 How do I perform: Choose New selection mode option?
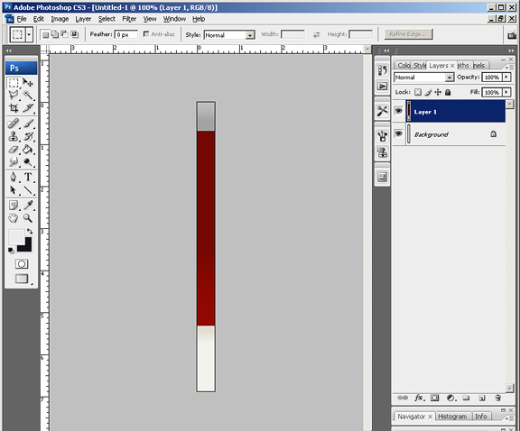click(45, 34)
